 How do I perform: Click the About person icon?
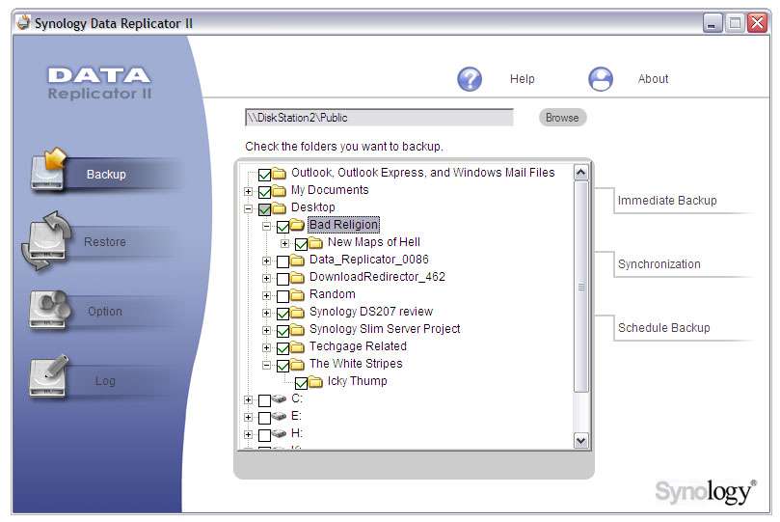click(x=601, y=78)
